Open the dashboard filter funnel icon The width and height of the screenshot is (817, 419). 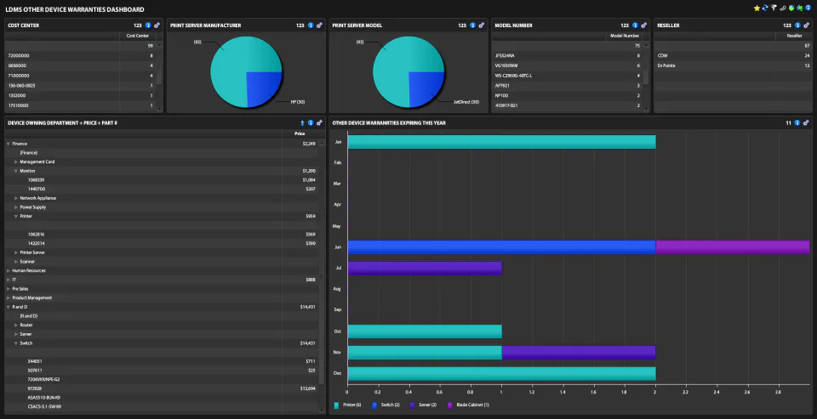pyautogui.click(x=774, y=8)
